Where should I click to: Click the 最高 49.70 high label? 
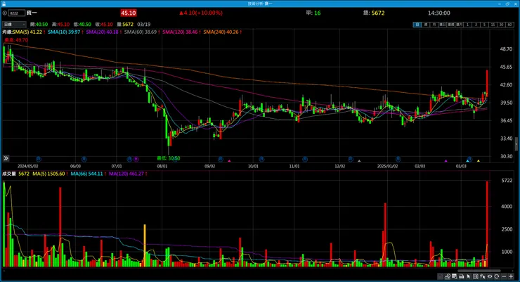[16, 40]
